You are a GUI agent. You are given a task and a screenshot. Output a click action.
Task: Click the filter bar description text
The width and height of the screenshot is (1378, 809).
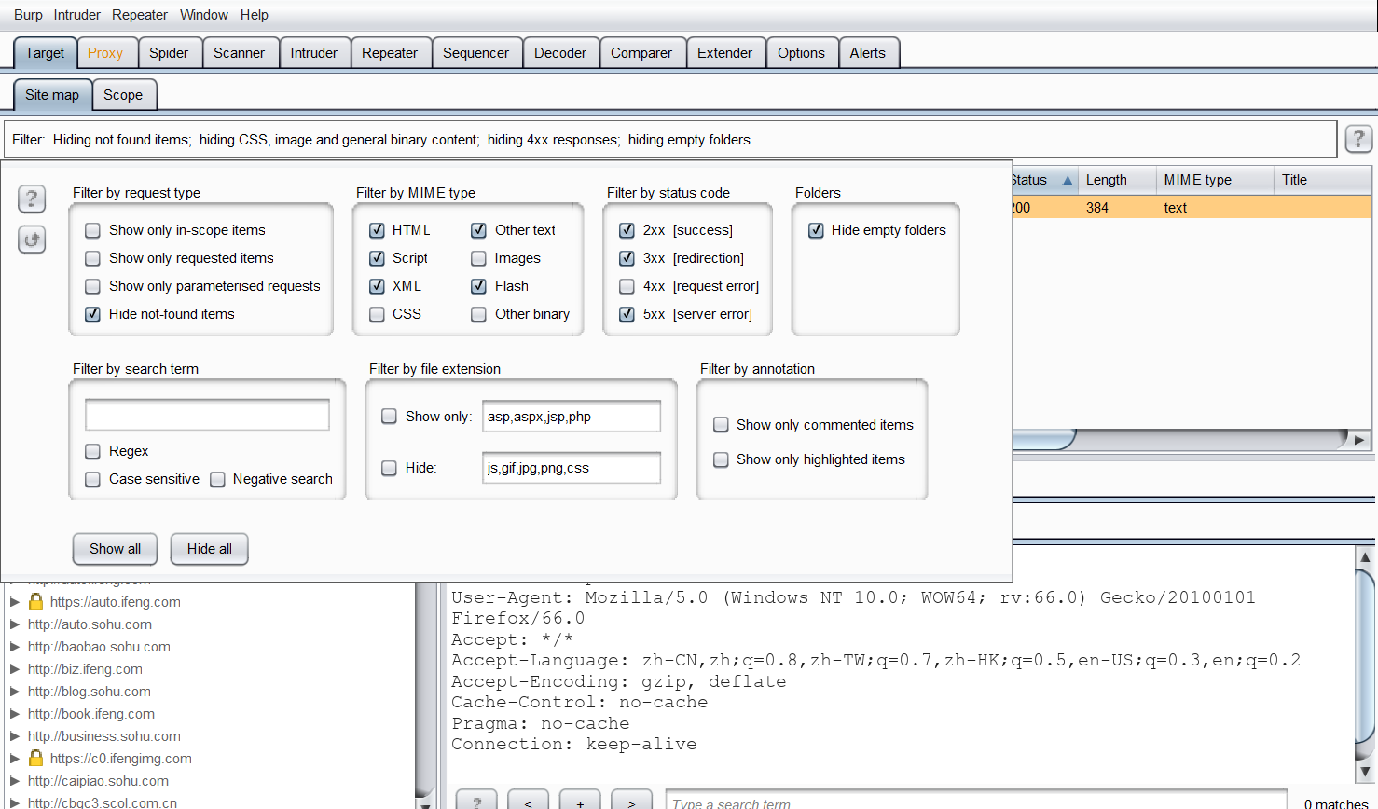(x=381, y=140)
